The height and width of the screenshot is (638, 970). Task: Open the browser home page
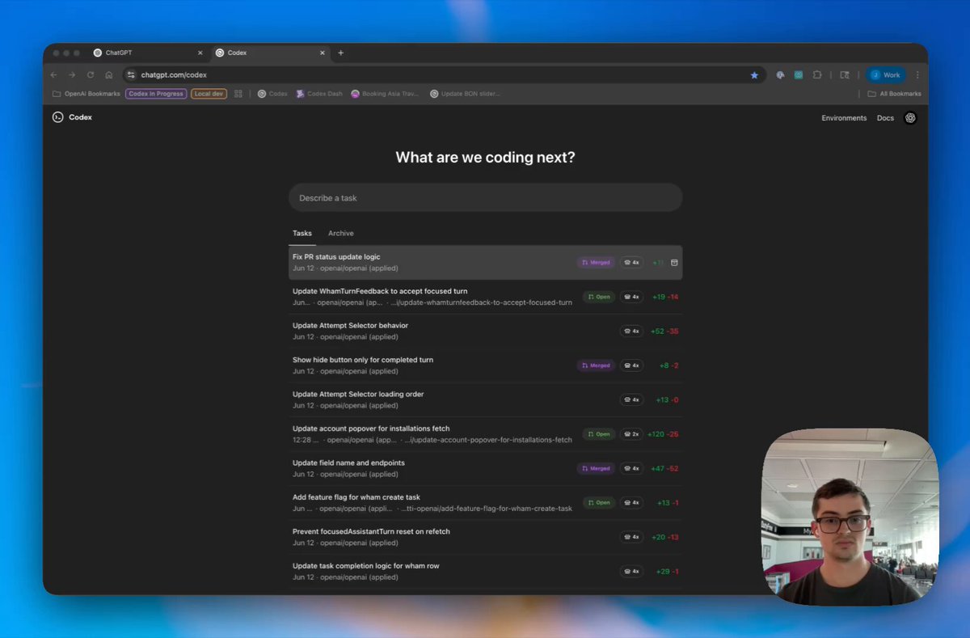109,75
